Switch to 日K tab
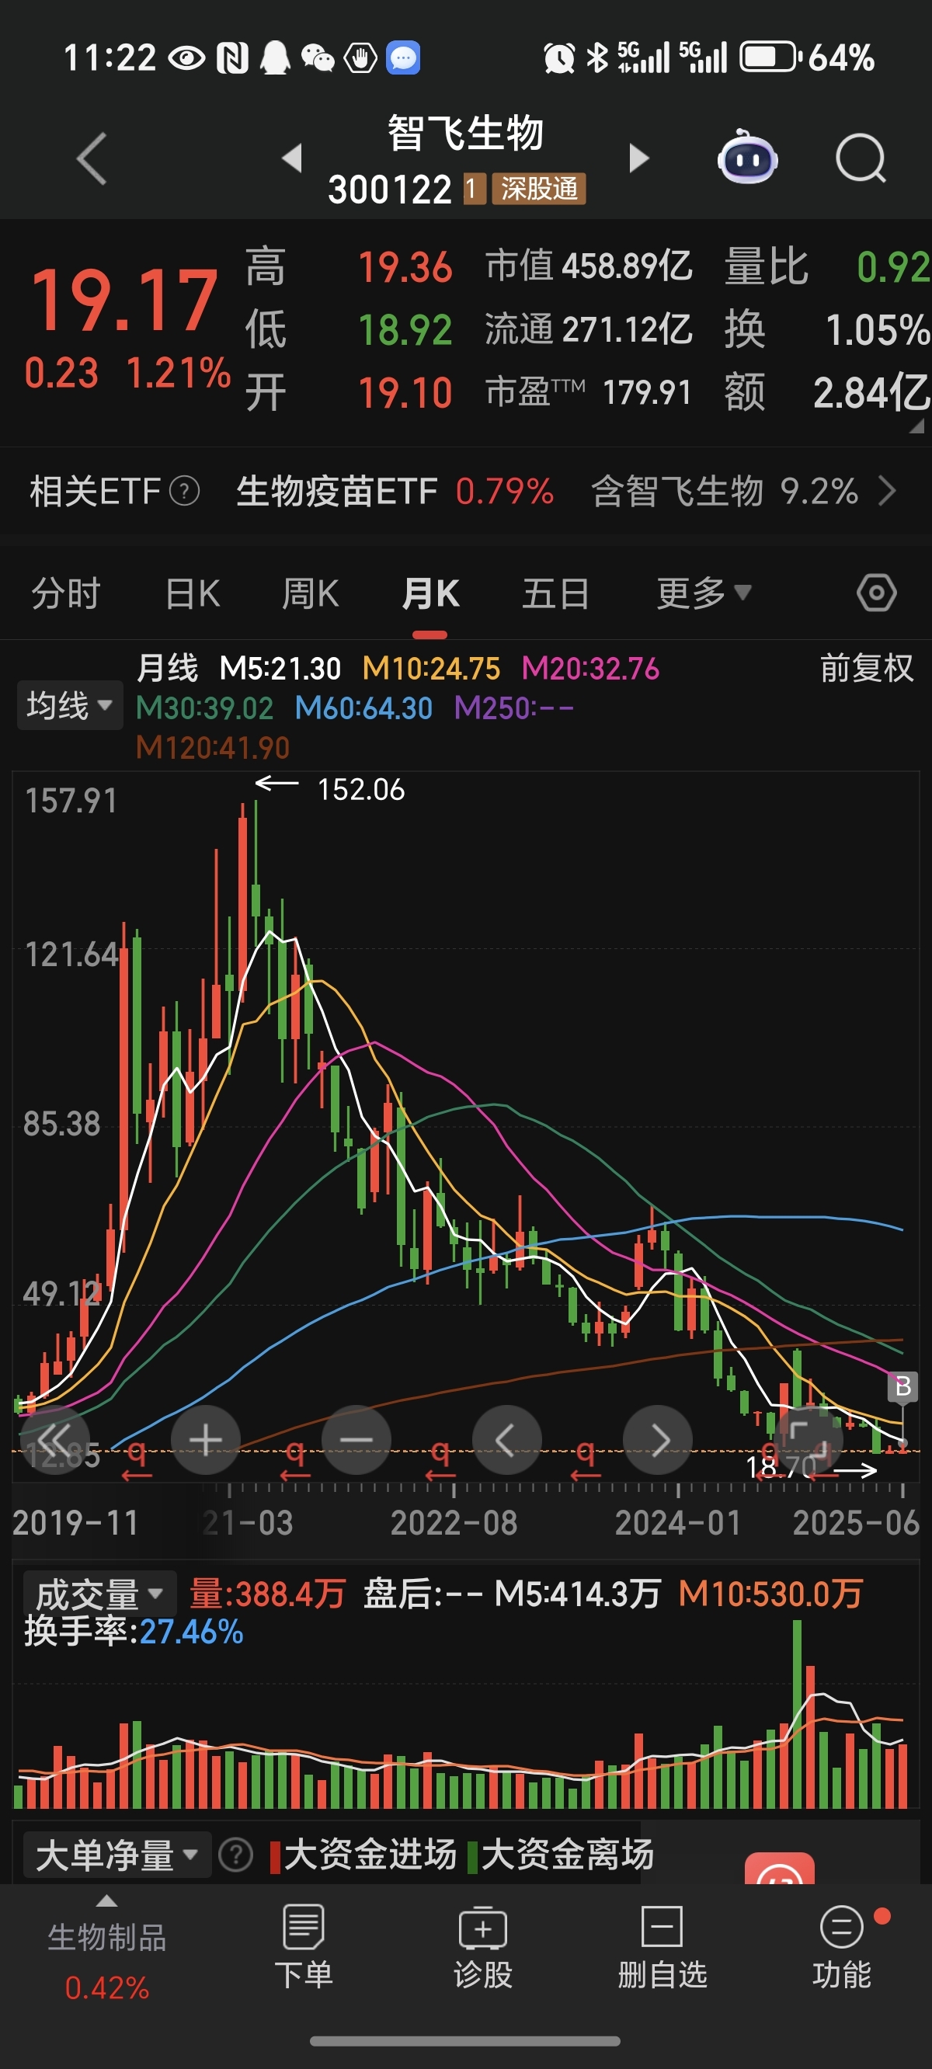The image size is (932, 2069). [193, 593]
